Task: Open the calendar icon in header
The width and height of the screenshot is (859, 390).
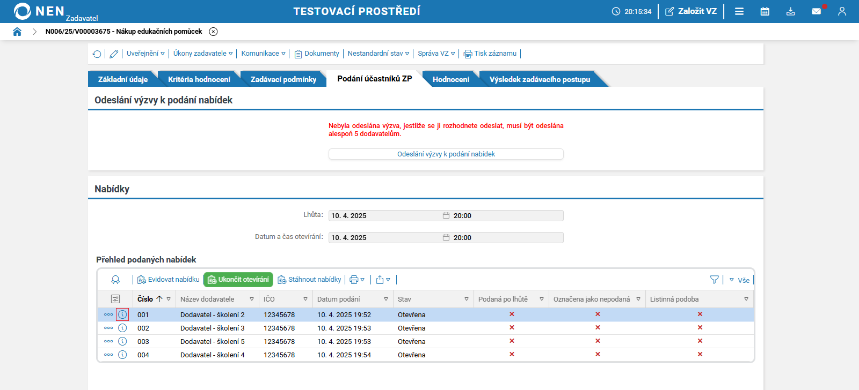Action: (765, 11)
